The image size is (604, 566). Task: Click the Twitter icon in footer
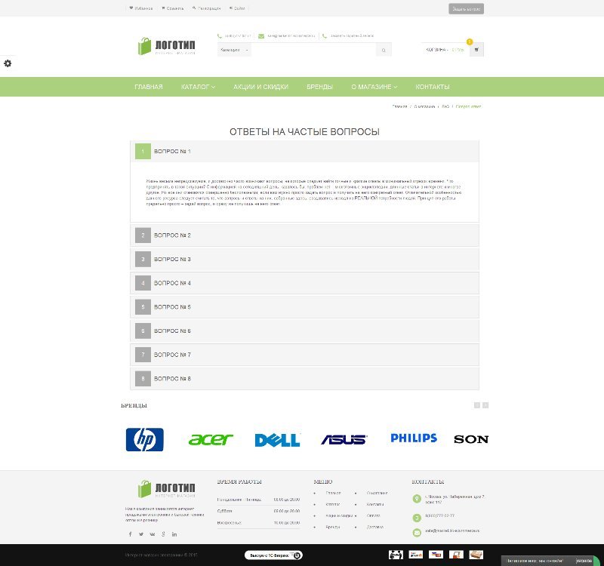(140, 534)
